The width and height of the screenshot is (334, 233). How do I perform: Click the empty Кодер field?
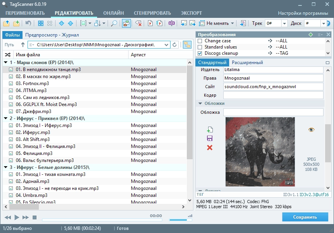[x=273, y=95]
